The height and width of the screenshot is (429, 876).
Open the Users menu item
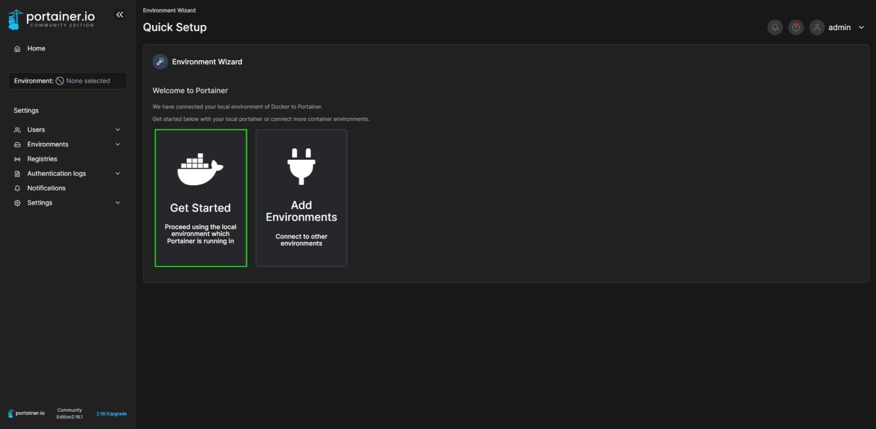pos(36,130)
